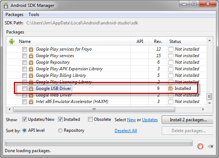Select the Google USB Driver row name
The image size is (219, 158).
click(53, 88)
